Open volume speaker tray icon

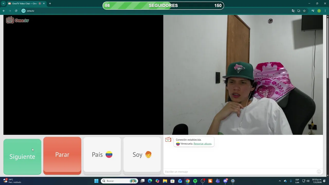308,181
